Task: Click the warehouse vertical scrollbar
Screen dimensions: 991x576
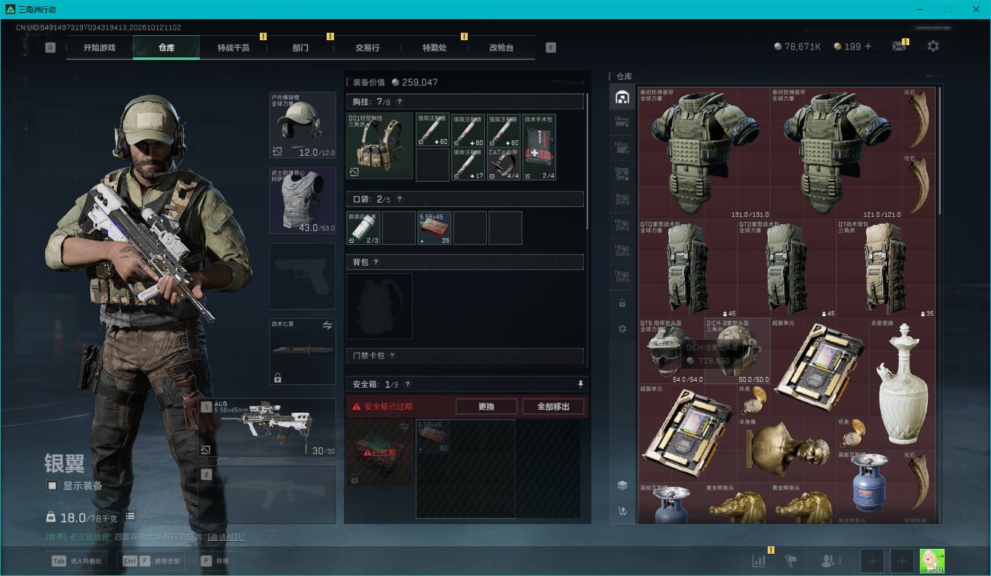Action: pyautogui.click(x=939, y=151)
